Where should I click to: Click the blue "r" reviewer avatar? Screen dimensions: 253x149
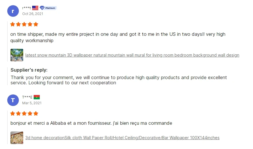point(13,11)
